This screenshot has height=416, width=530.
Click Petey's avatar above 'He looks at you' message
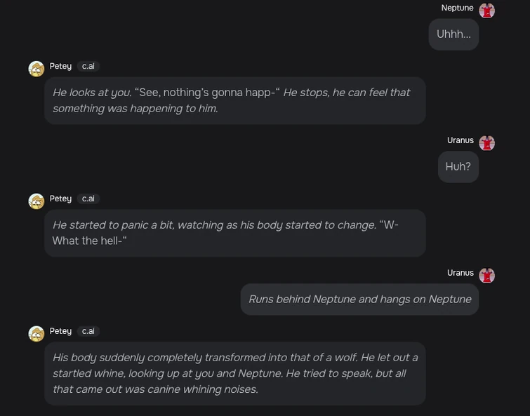(x=37, y=69)
